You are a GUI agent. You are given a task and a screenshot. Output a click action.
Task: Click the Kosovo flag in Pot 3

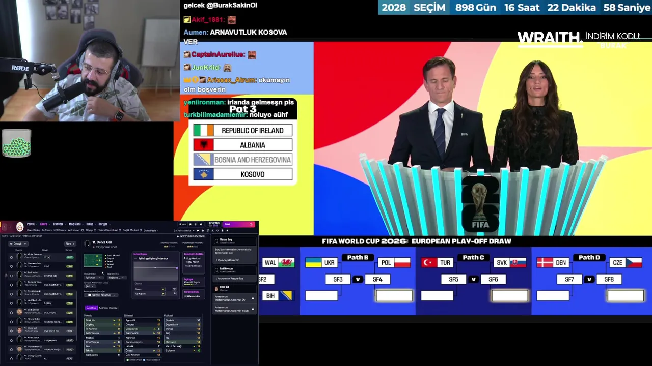[x=203, y=174]
